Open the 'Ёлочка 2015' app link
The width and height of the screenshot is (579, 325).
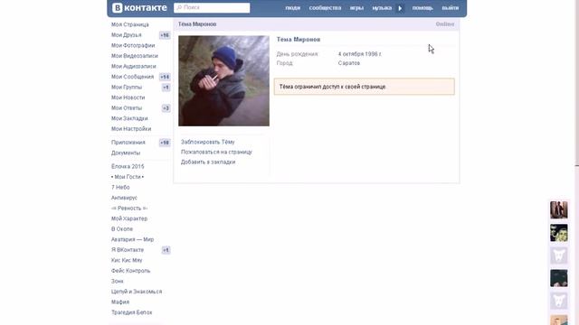coord(128,166)
